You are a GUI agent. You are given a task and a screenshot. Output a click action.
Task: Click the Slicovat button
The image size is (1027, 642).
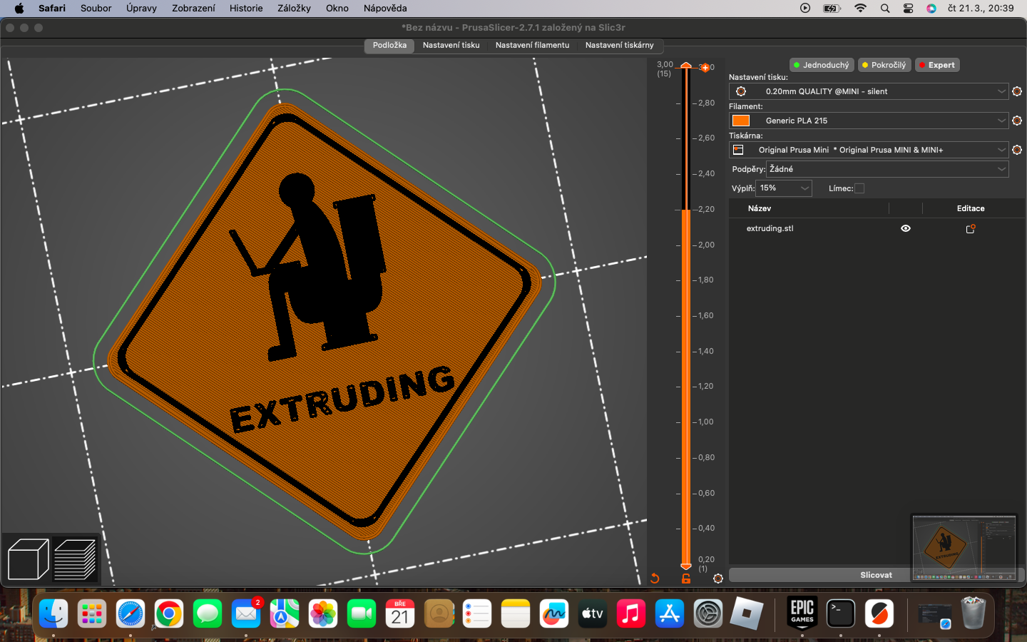pyautogui.click(x=876, y=575)
